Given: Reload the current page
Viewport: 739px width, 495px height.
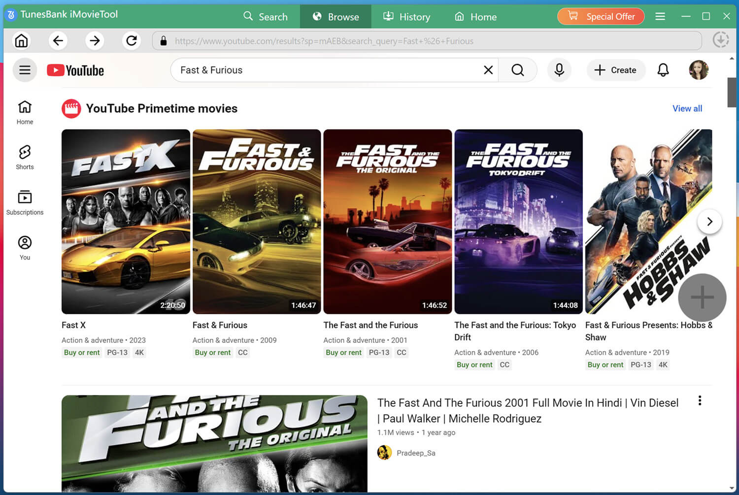Looking at the screenshot, I should [x=131, y=40].
